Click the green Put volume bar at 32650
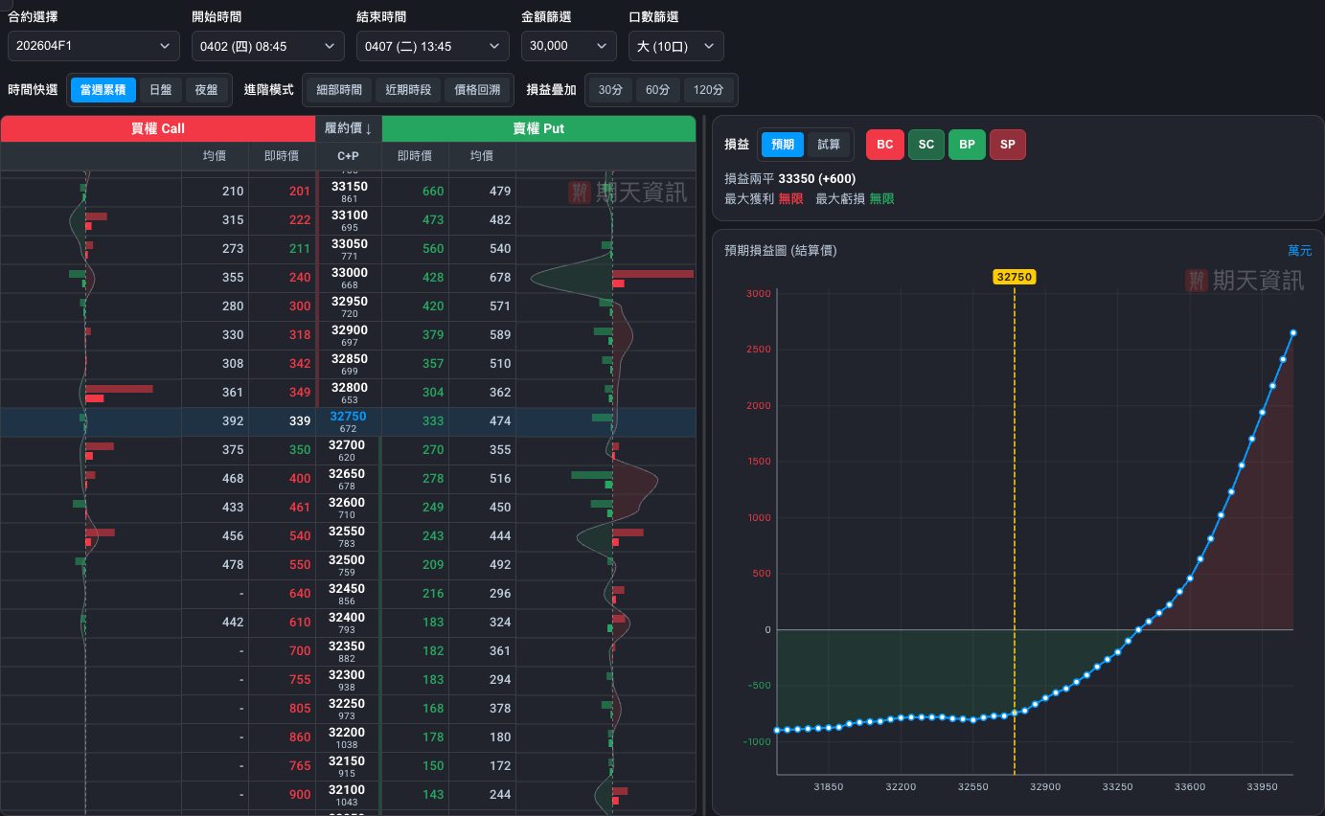Viewport: 1325px width, 816px height. 591,475
